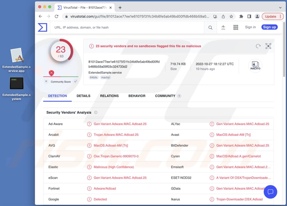The width and height of the screenshot is (287, 206).
Task: Click the ALYac vendor name
Action: 175,124
